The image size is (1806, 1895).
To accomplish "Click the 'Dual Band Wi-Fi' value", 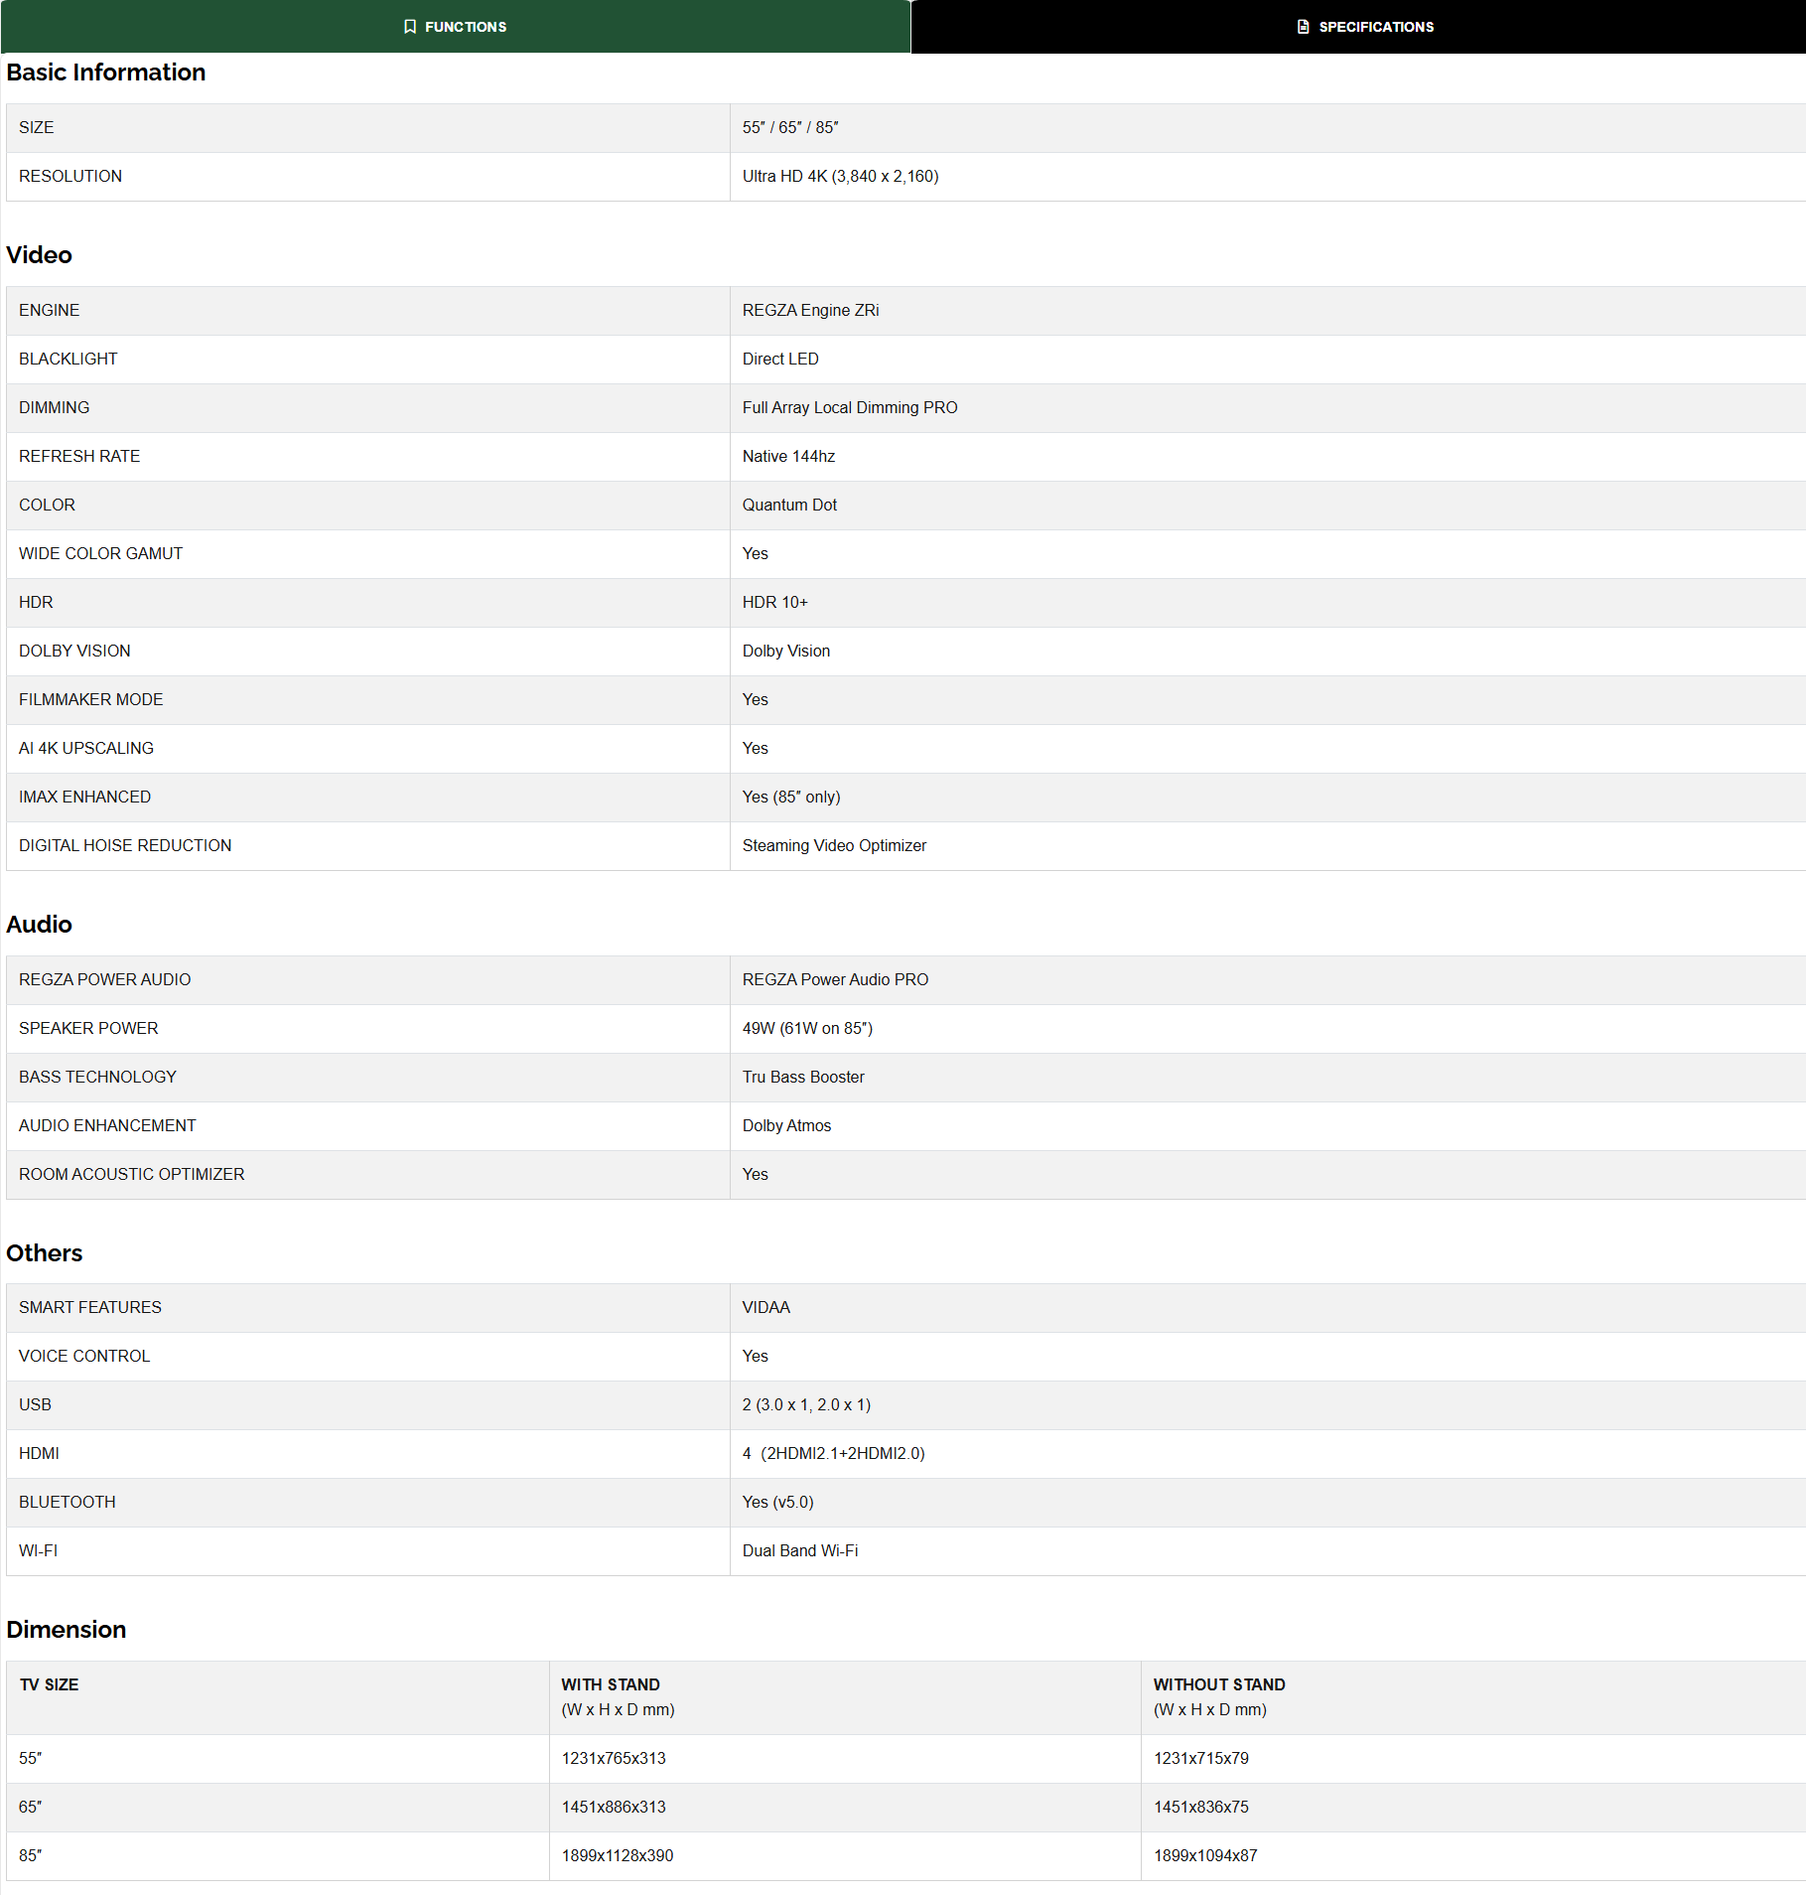I will (800, 1550).
